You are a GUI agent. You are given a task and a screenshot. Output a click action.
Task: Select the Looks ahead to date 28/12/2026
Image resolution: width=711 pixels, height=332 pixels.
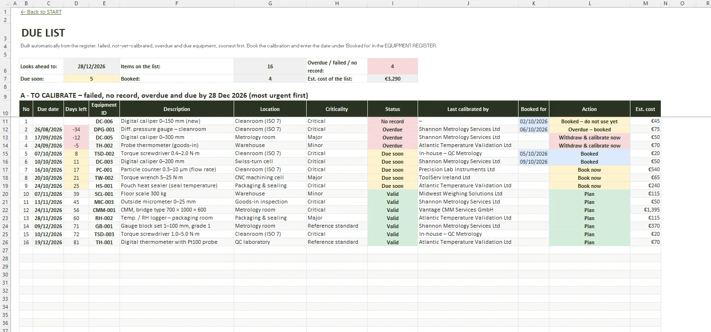coord(91,66)
